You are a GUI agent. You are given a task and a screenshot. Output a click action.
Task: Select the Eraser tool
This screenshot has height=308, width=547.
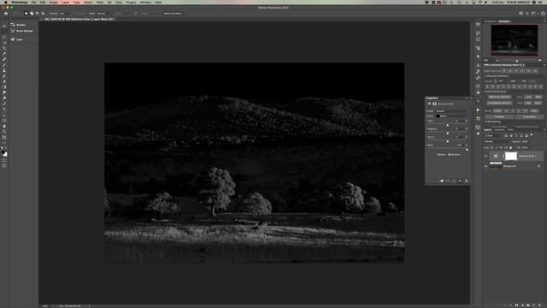point(4,82)
